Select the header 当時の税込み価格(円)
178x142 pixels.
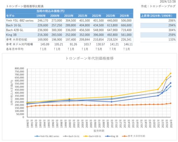point(51,11)
